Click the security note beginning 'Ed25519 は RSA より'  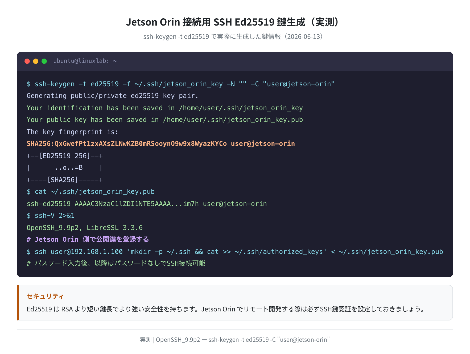[226, 309]
